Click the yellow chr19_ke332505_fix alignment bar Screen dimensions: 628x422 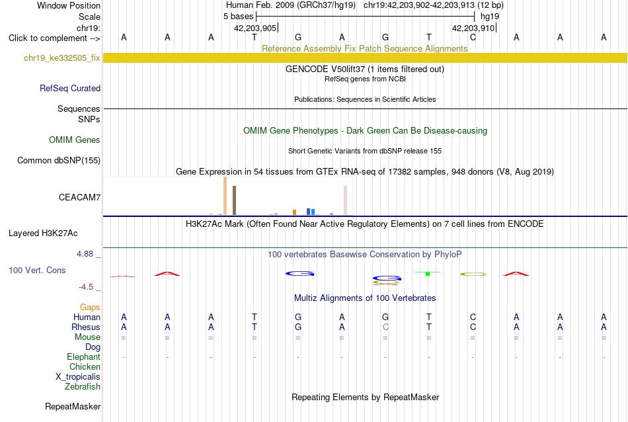tap(365, 58)
